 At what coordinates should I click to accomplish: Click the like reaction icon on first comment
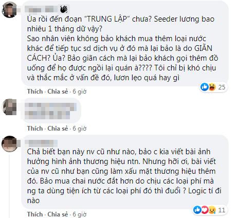coord(205,87)
